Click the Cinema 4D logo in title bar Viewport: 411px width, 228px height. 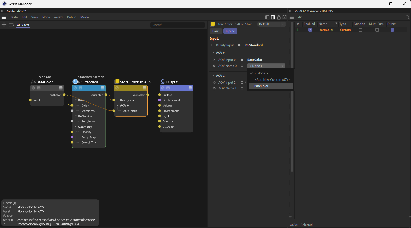point(4,4)
